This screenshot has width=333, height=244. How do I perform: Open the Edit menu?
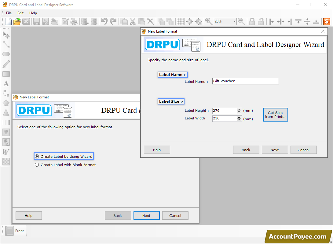point(20,13)
